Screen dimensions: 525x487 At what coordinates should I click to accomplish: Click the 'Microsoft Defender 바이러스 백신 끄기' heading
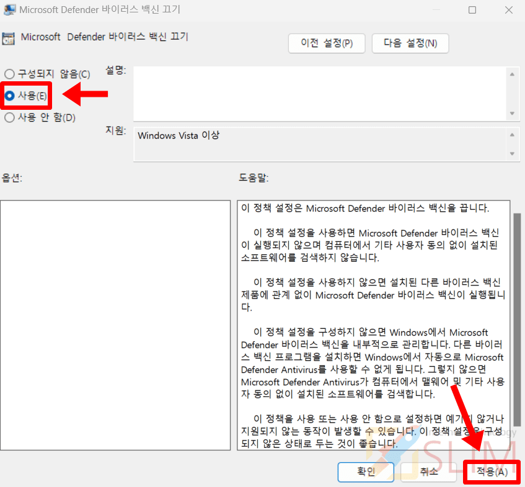(105, 37)
